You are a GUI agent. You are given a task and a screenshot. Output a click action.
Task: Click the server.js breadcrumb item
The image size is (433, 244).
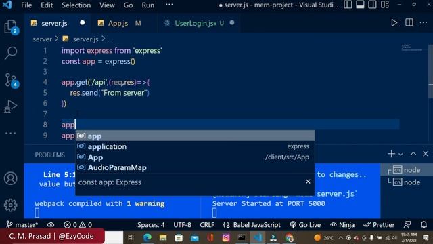click(x=85, y=39)
